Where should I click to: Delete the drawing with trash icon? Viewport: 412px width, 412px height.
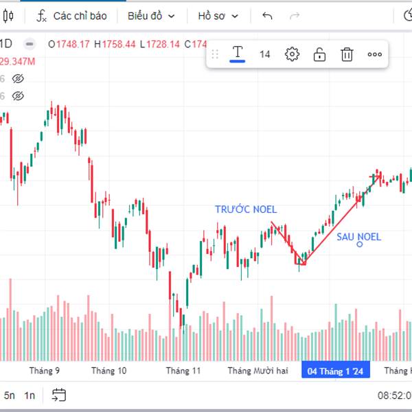[x=347, y=54]
